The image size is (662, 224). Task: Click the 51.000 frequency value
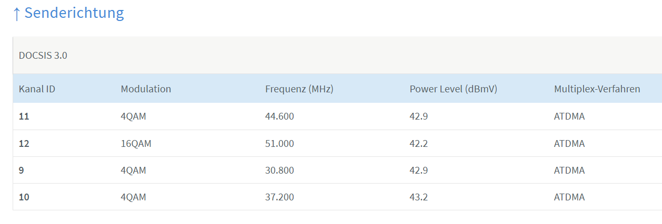pos(279,143)
